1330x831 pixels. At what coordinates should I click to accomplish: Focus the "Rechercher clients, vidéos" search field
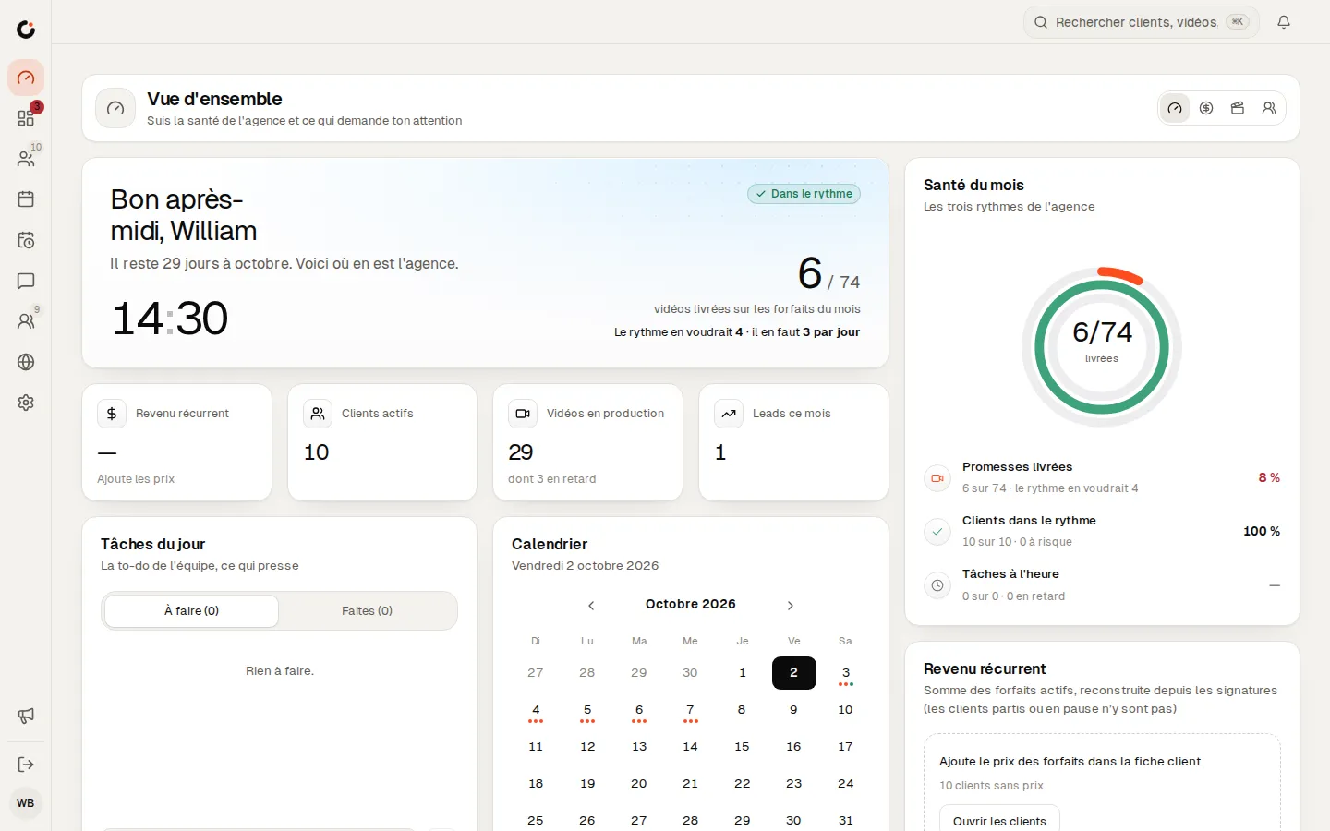(1142, 22)
